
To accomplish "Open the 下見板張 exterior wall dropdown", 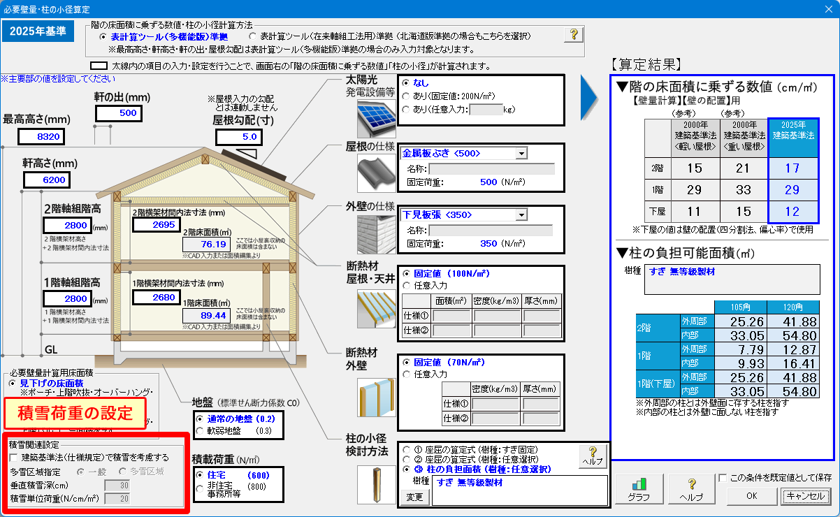I will (521, 214).
